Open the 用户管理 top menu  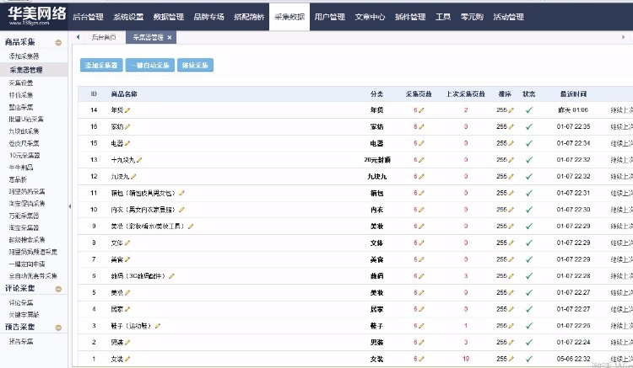pos(329,17)
